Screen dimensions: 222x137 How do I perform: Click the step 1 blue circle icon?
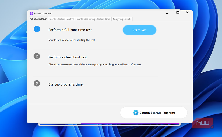(37, 29)
